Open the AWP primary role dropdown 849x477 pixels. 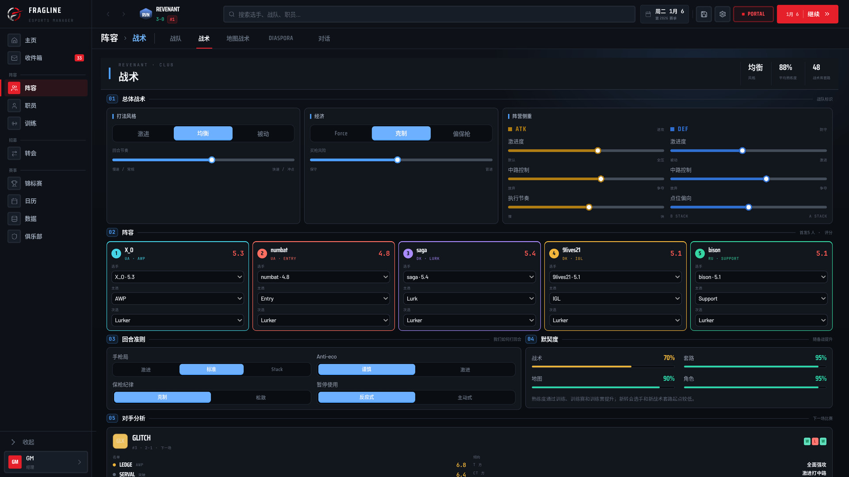tap(178, 299)
